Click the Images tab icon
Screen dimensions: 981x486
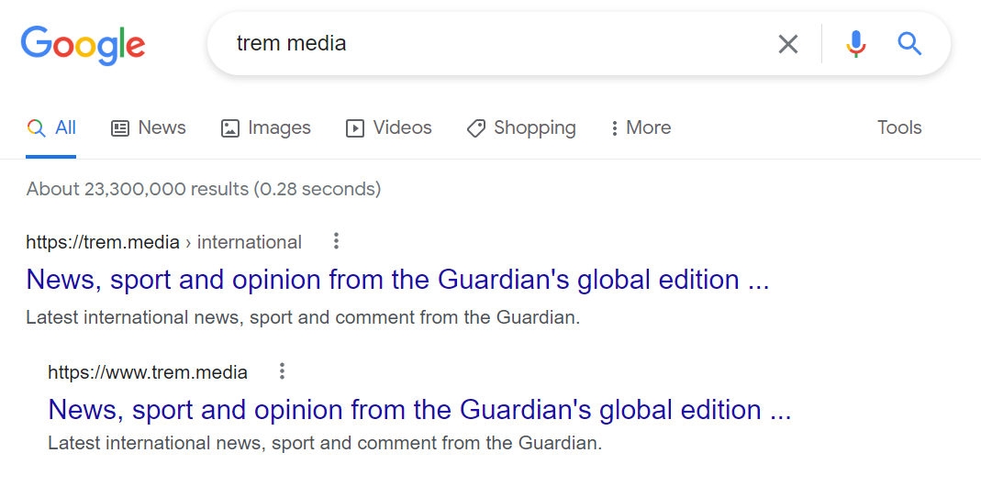[x=230, y=128]
